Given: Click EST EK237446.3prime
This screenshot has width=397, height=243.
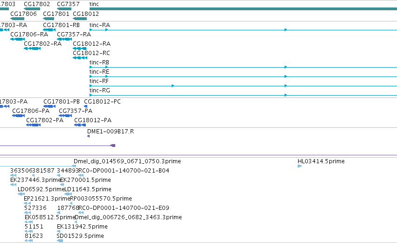Looking at the screenshot, I should click(36, 180).
